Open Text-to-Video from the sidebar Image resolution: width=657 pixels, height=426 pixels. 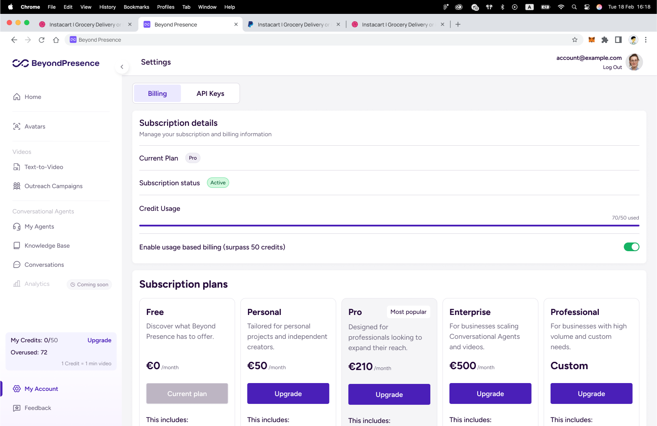(38, 167)
